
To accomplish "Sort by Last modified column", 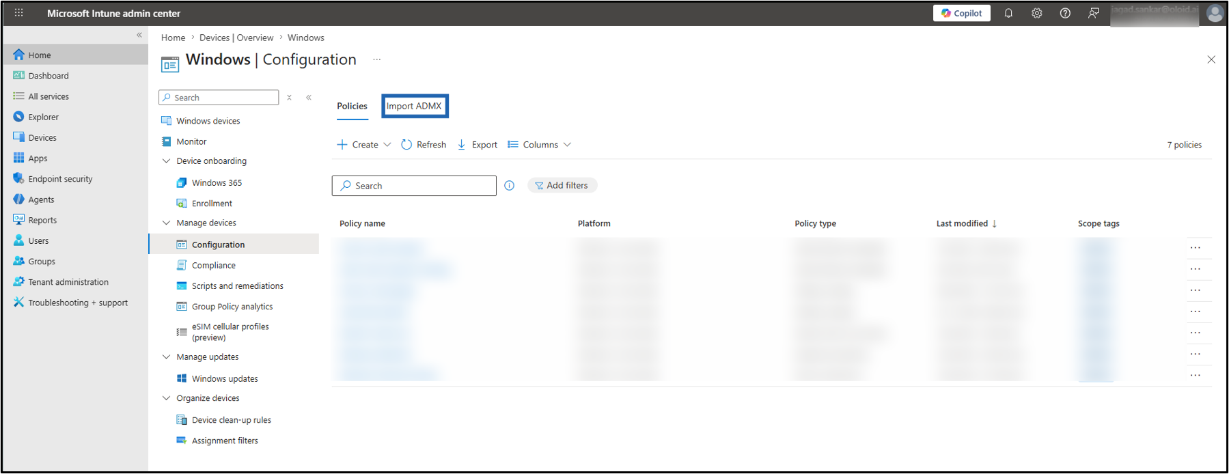I will pos(966,223).
